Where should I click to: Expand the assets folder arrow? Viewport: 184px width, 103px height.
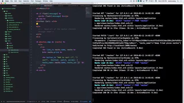coord(5,13)
